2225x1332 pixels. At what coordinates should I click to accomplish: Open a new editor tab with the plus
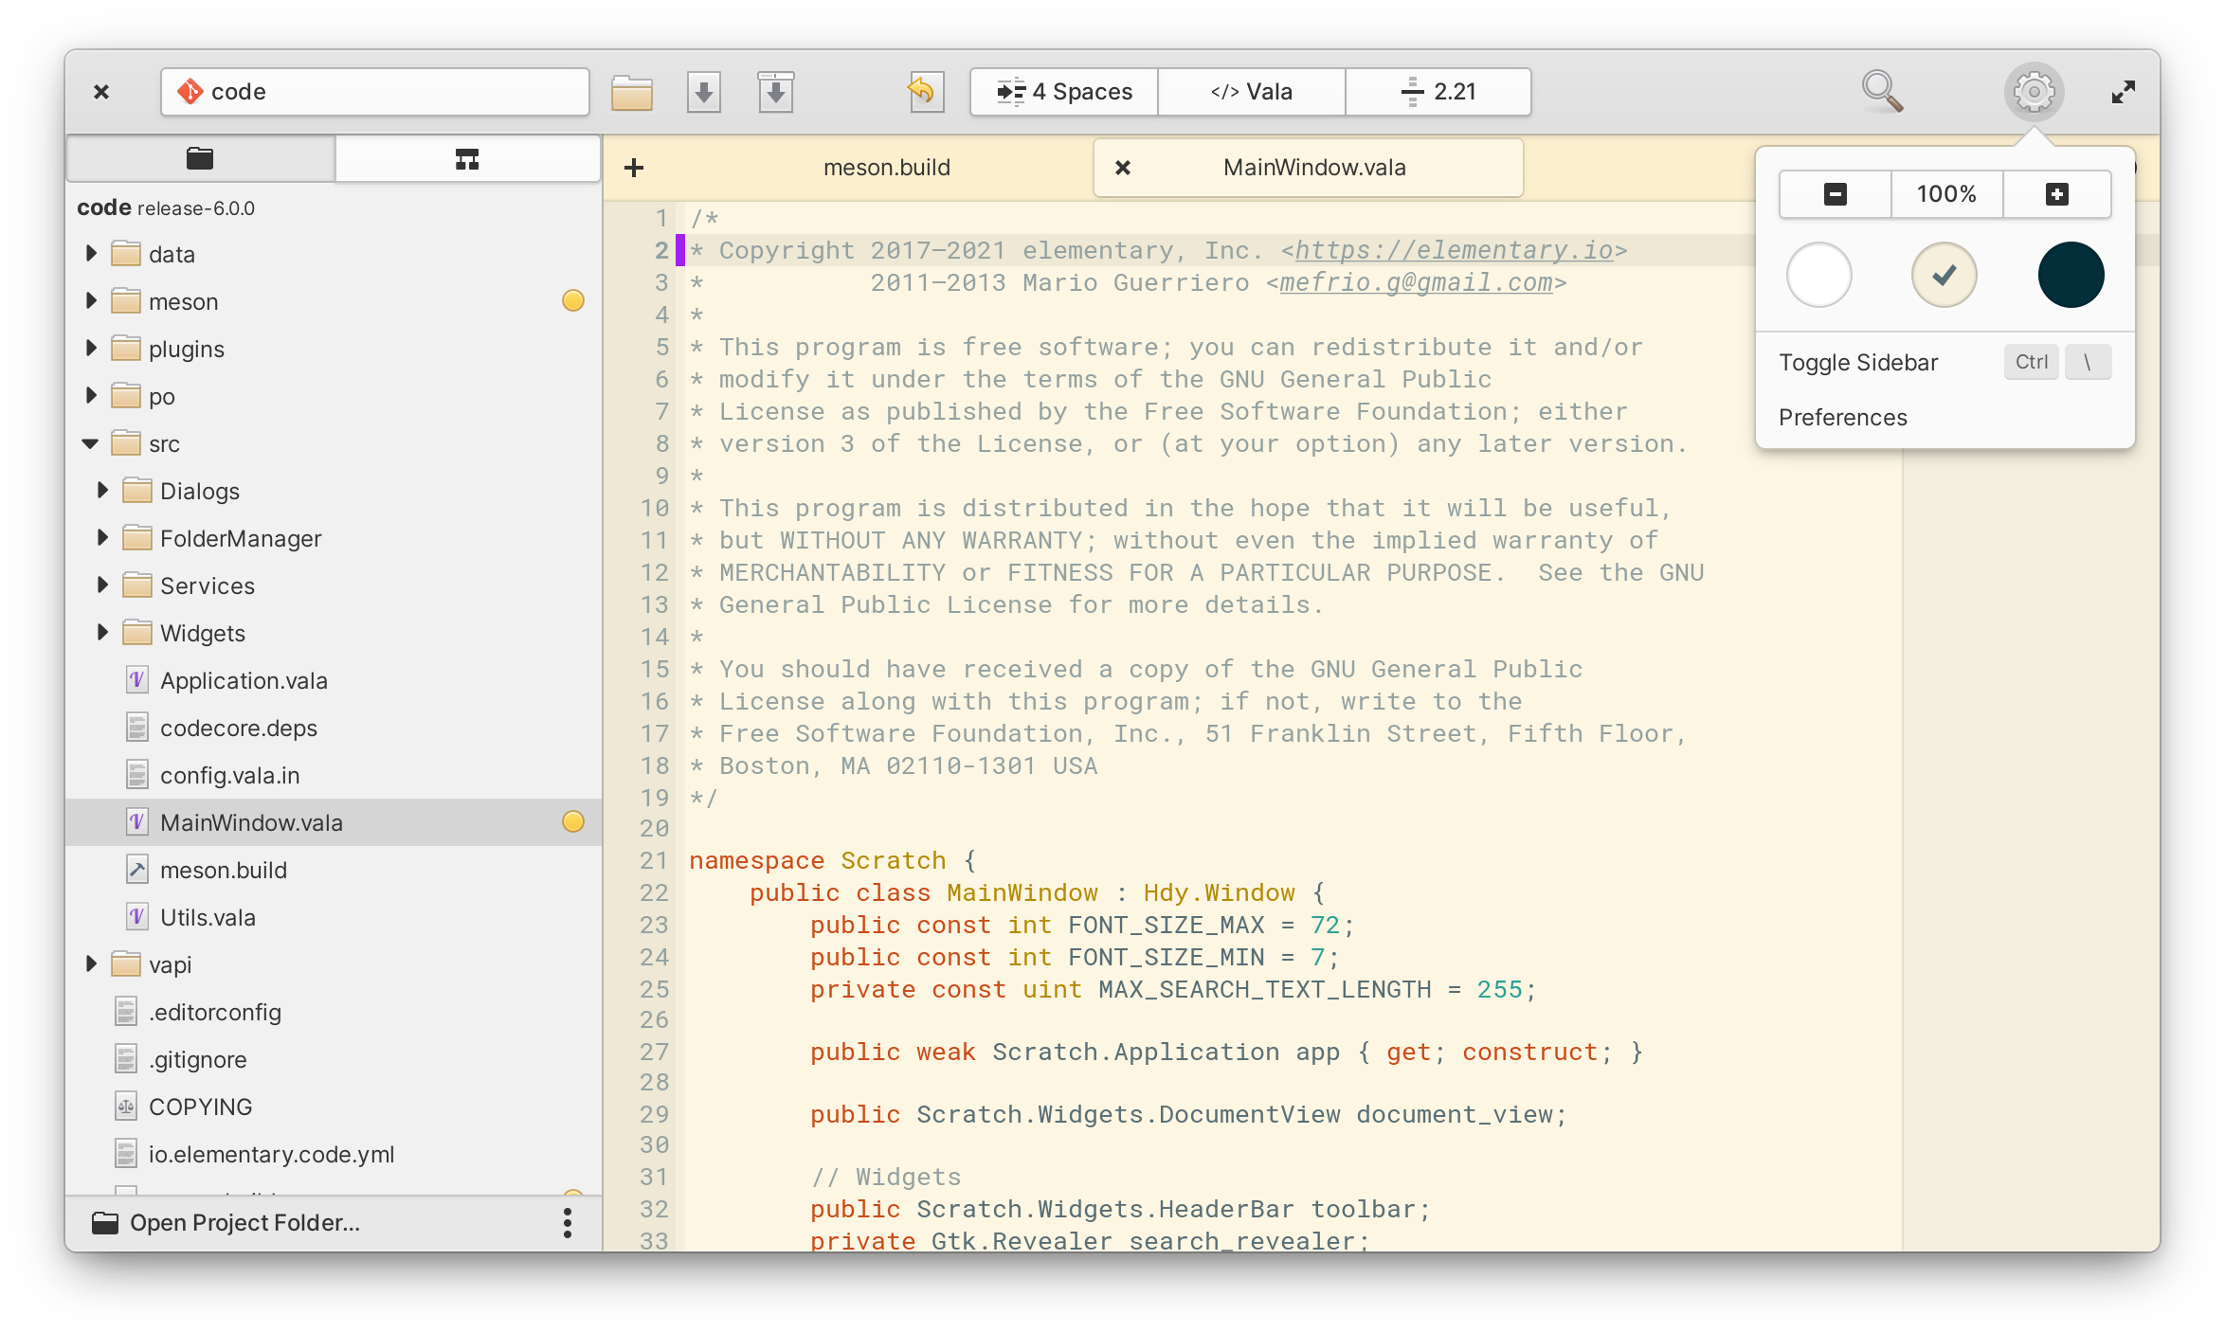[x=634, y=167]
